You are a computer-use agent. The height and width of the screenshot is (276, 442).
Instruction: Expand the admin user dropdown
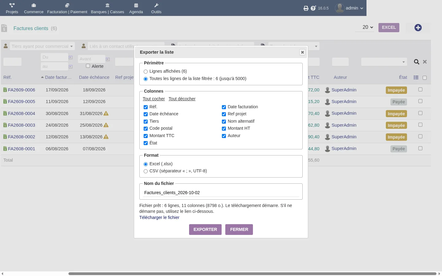coord(349,8)
